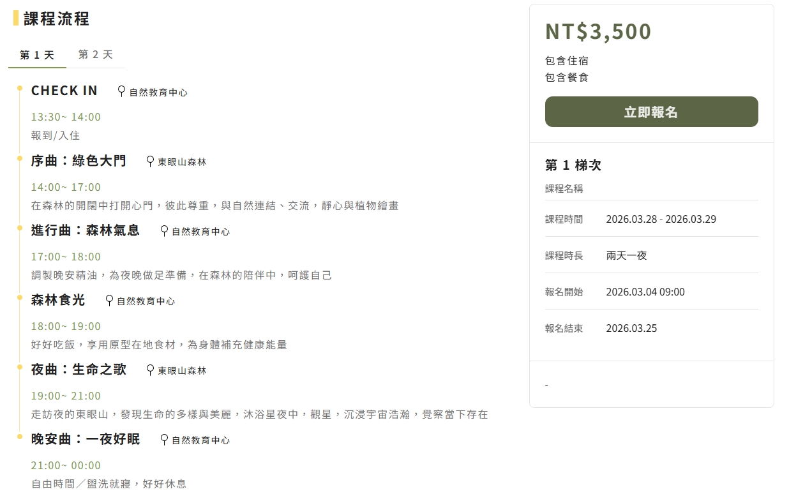Click the 森林食光 schedule title
The image size is (789, 494).
coord(58,300)
